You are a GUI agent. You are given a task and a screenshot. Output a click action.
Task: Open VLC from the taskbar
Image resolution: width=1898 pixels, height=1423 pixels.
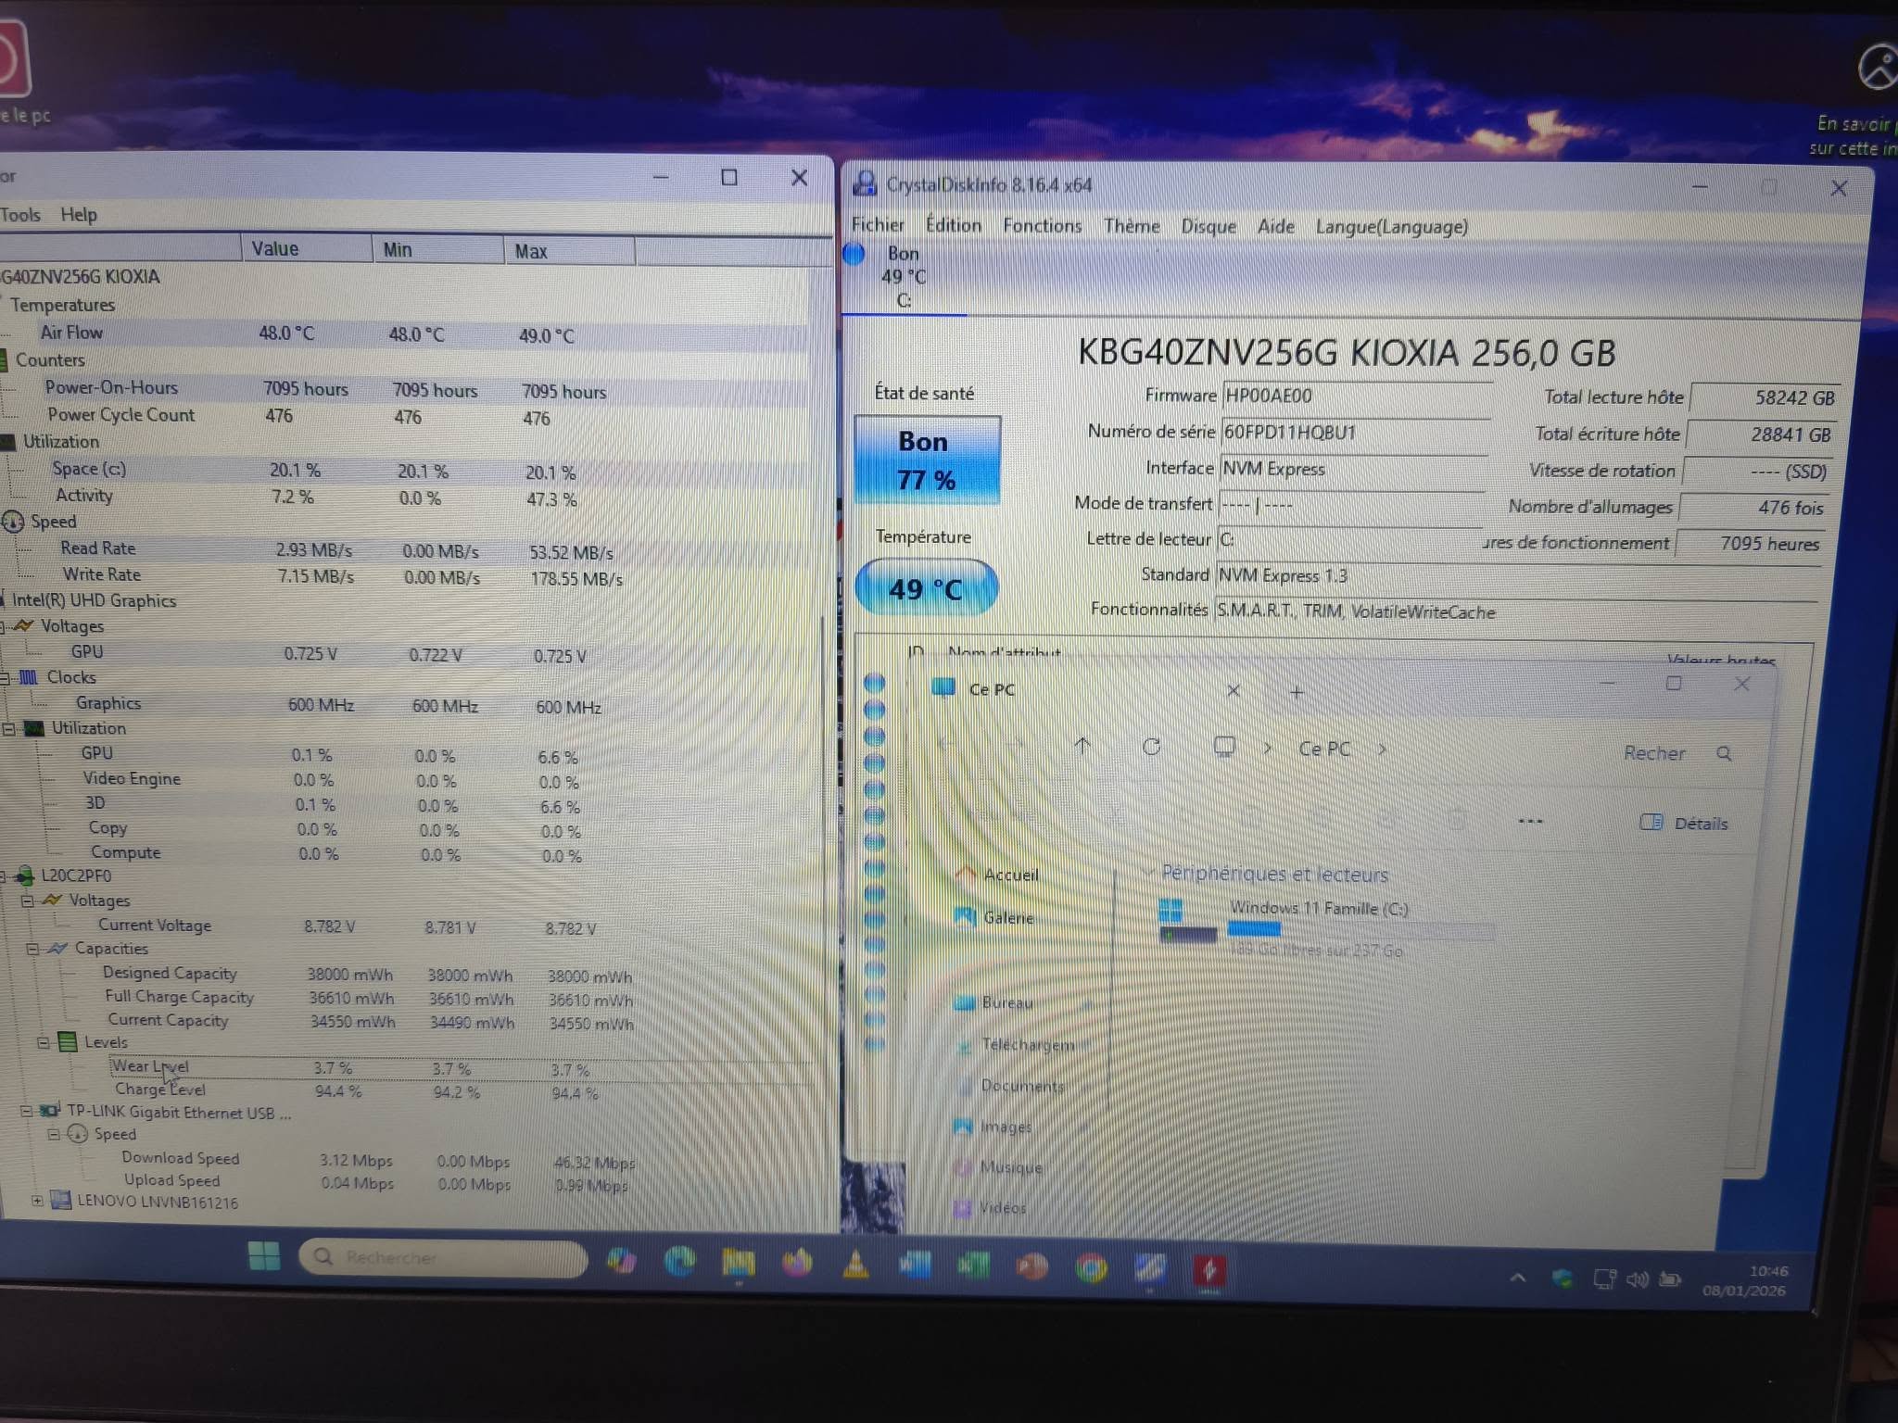(855, 1264)
